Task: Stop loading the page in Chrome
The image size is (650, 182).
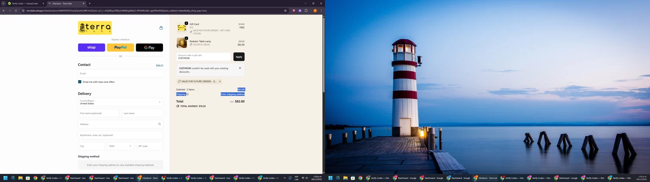Action: click(x=16, y=10)
